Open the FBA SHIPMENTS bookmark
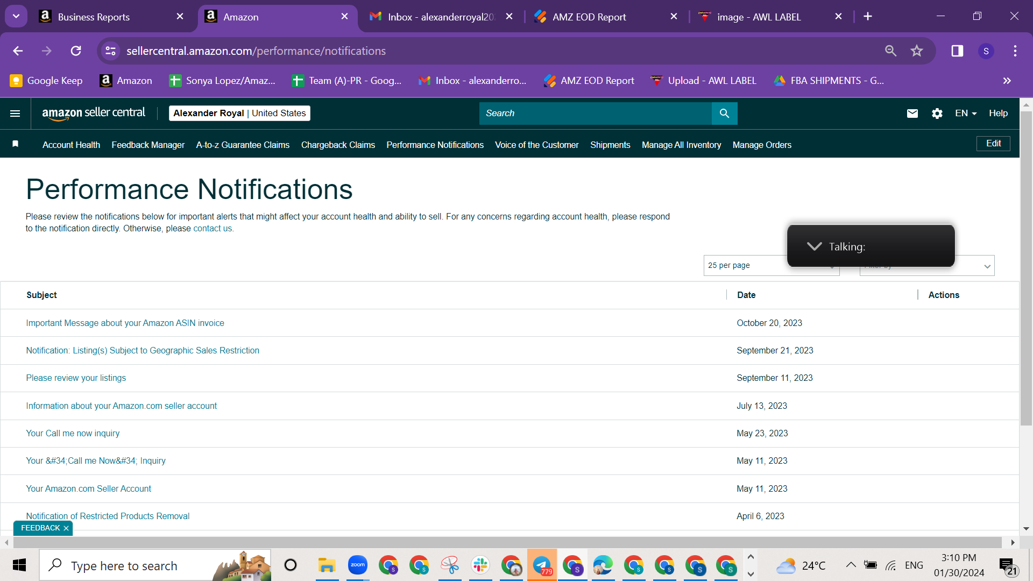Image resolution: width=1033 pixels, height=581 pixels. click(829, 81)
